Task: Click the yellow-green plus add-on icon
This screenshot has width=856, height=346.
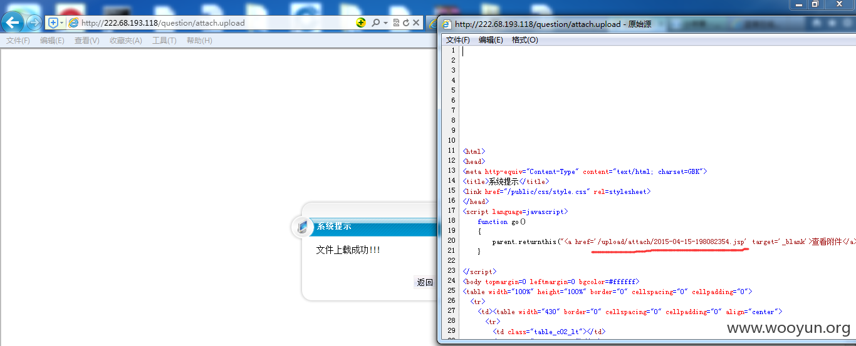Action: coord(361,23)
